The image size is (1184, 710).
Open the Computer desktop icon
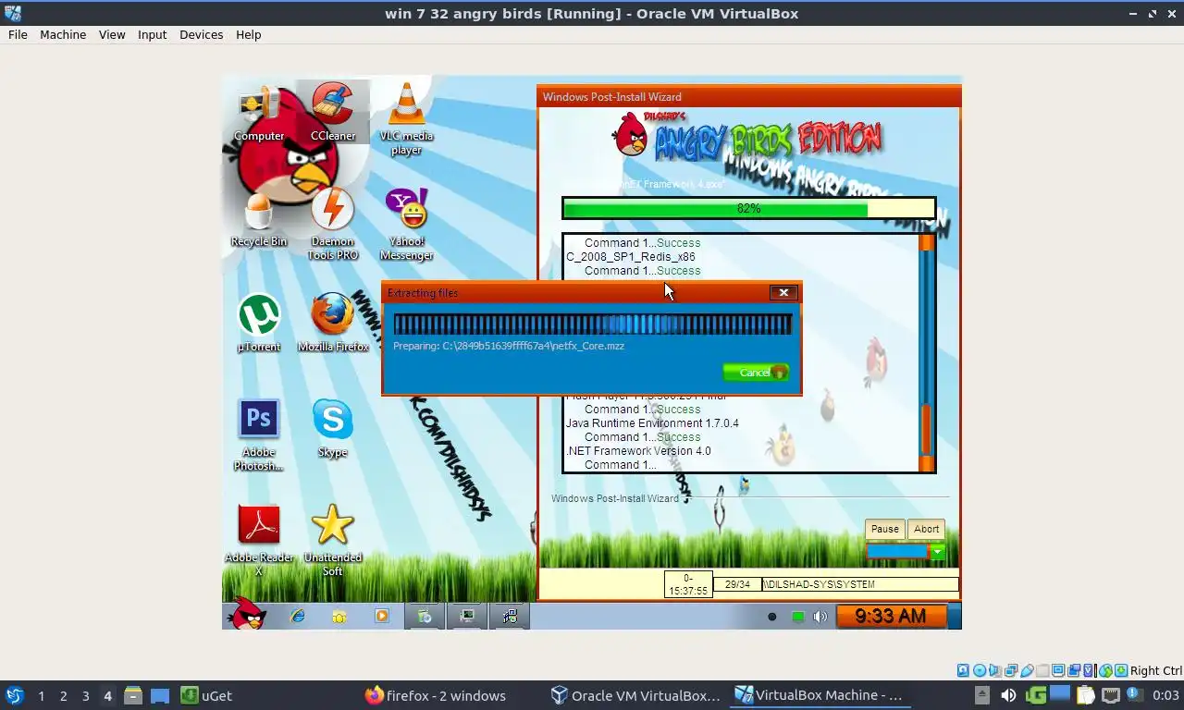pos(259,113)
